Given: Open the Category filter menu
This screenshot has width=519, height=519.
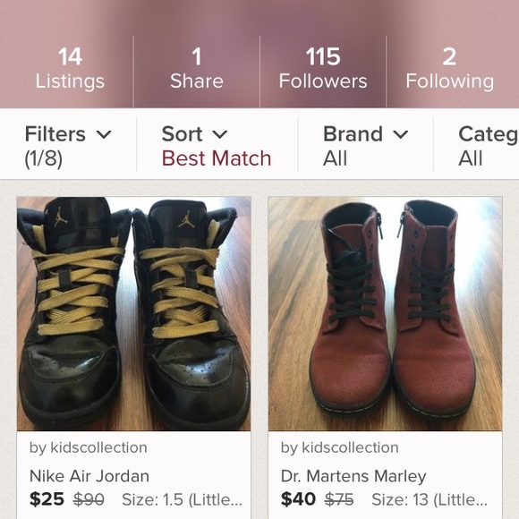Looking at the screenshot, I should (x=489, y=146).
